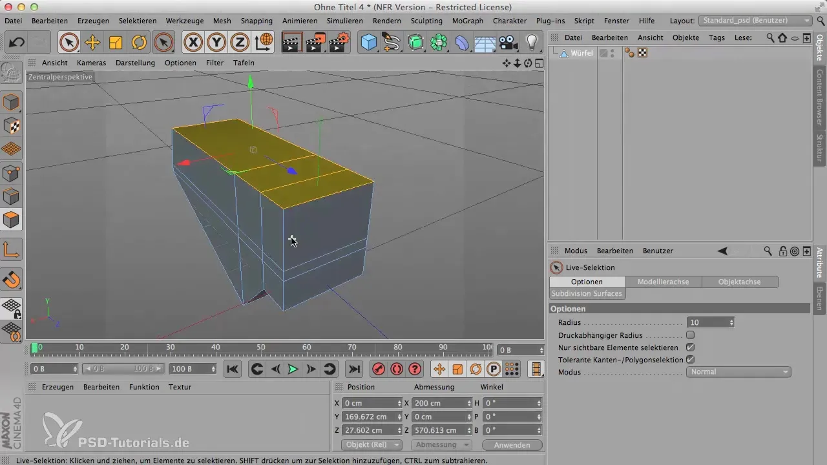The width and height of the screenshot is (827, 465).
Task: Select the Würfel object in object manager
Action: tap(581, 54)
